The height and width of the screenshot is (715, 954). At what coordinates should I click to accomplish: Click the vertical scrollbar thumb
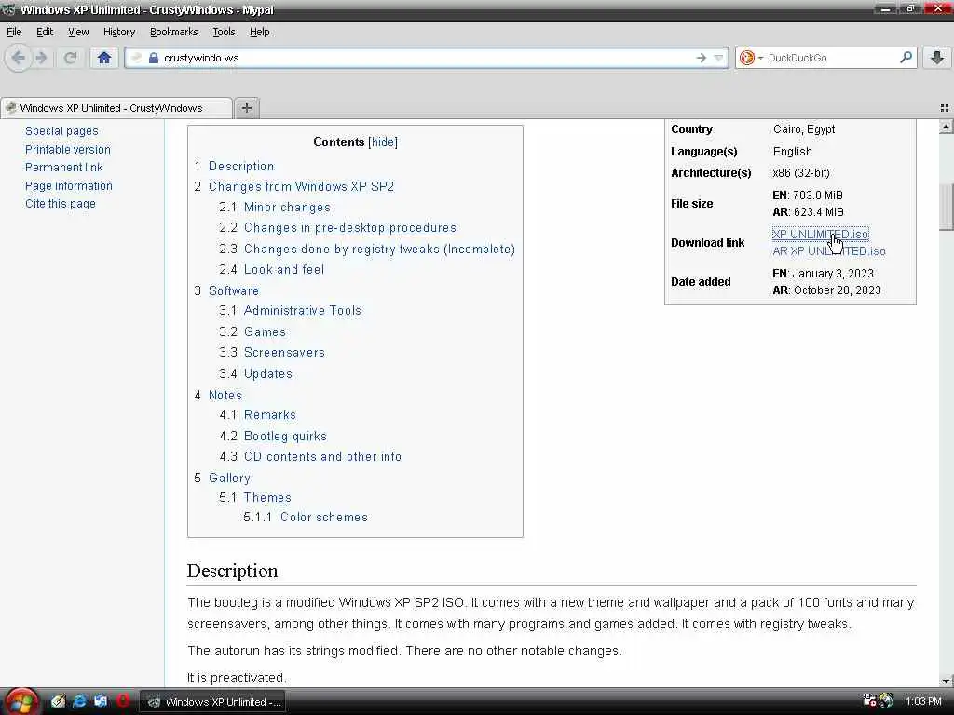947,207
